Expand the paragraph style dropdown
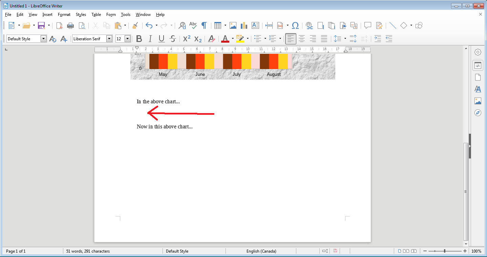This screenshot has width=487, height=257. pos(43,39)
